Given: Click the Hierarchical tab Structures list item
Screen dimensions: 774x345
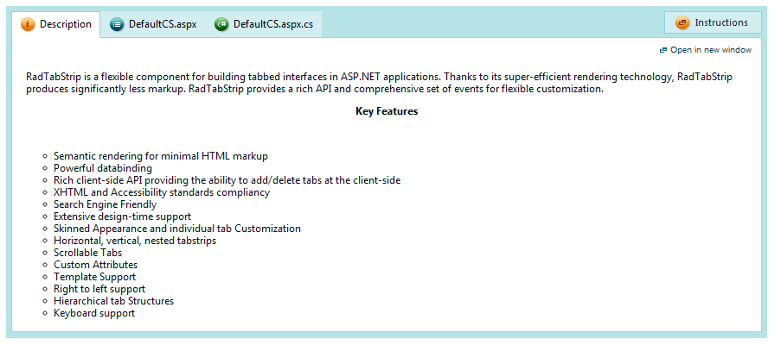Looking at the screenshot, I should point(113,301).
